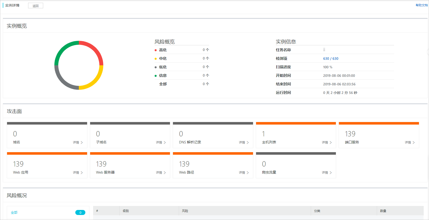Click the 信息 green legend dot
The image size is (429, 220).
(x=156, y=76)
